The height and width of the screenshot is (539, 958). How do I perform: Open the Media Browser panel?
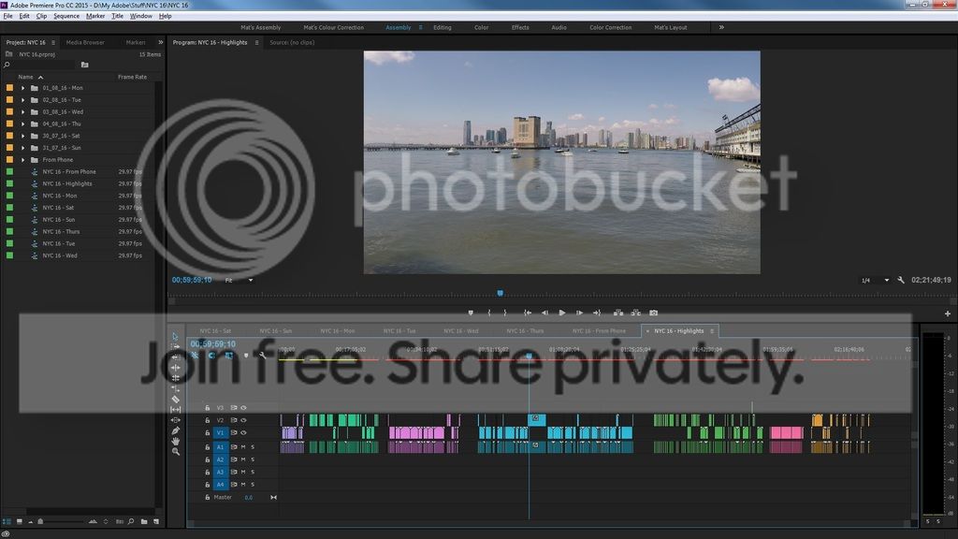(85, 42)
